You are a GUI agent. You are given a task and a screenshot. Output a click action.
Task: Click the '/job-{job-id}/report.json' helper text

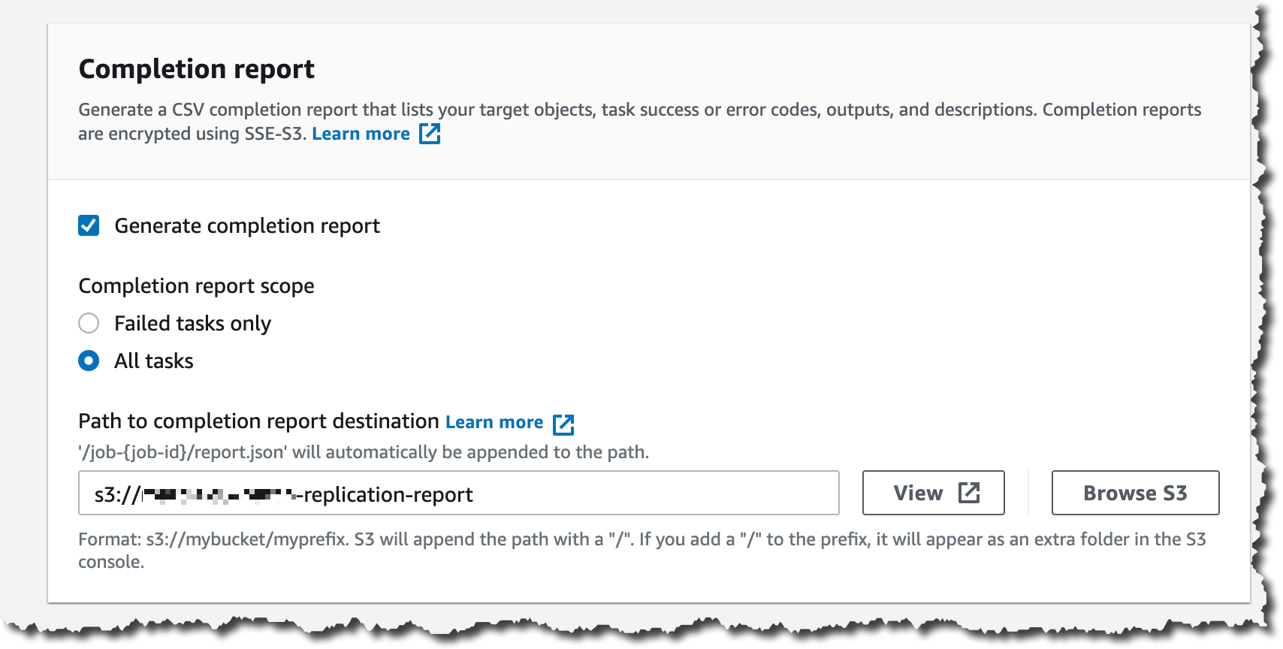[364, 452]
